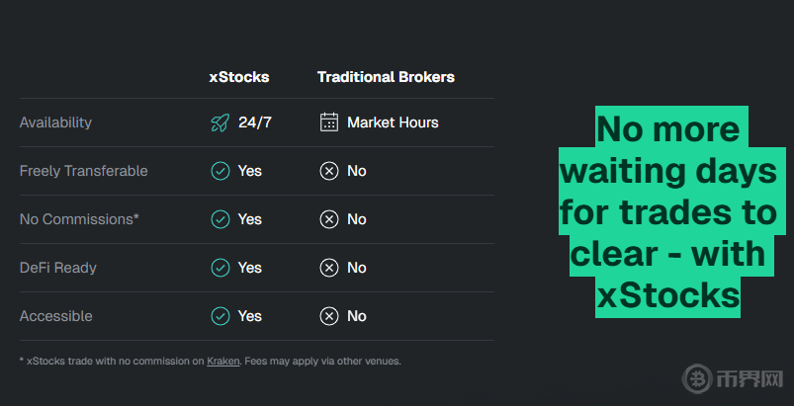
Task: Click the DeFi Ready row label
Action: (58, 268)
